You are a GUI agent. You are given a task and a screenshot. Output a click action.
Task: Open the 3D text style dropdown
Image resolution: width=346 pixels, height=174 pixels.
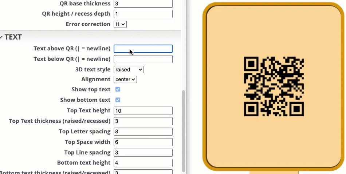tap(129, 69)
